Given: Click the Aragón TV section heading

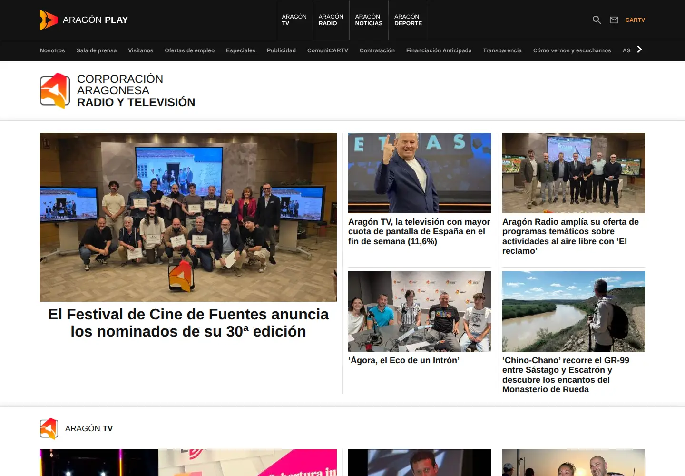Looking at the screenshot, I should [89, 428].
